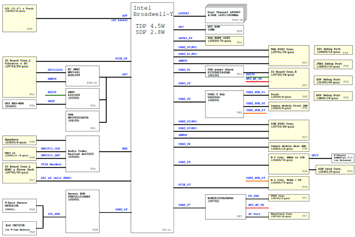Select the USB2_P6 signal label

coord(121,209)
